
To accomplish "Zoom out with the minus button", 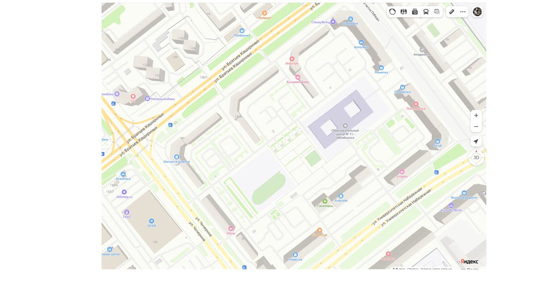I will tap(476, 127).
